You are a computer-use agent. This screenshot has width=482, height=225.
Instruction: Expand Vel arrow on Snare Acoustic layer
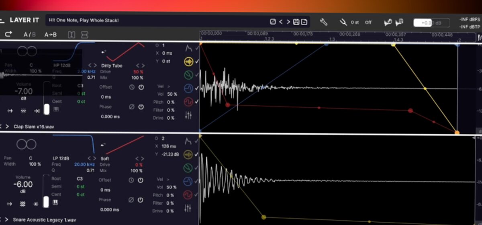(x=169, y=179)
